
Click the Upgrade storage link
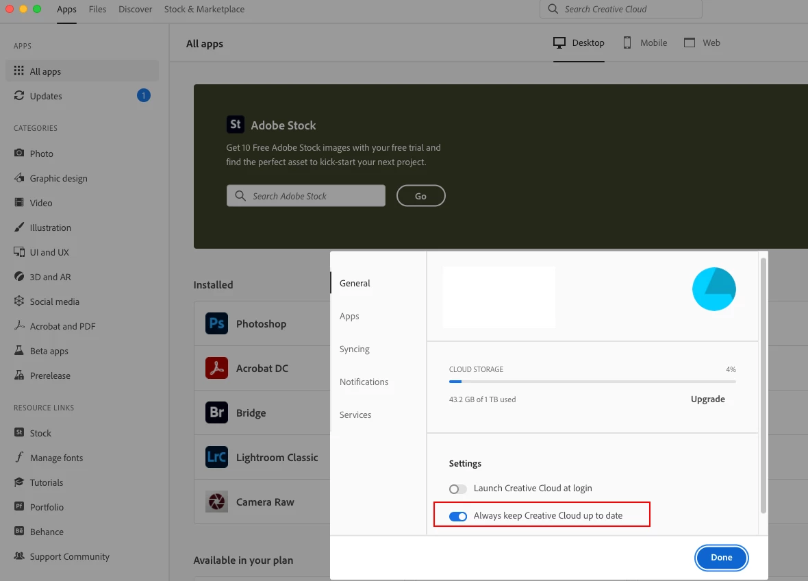tap(707, 399)
